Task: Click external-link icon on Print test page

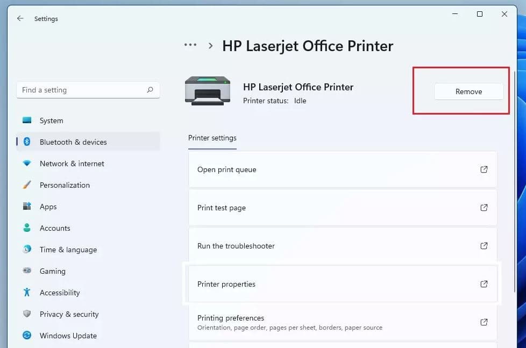Action: (x=484, y=208)
